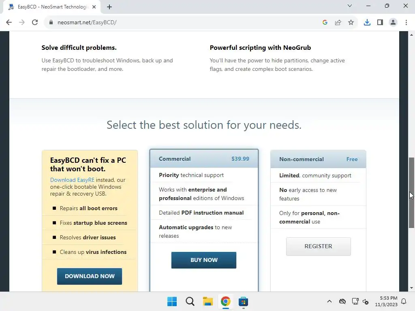
Task: Share this page from the address bar
Action: tap(338, 23)
